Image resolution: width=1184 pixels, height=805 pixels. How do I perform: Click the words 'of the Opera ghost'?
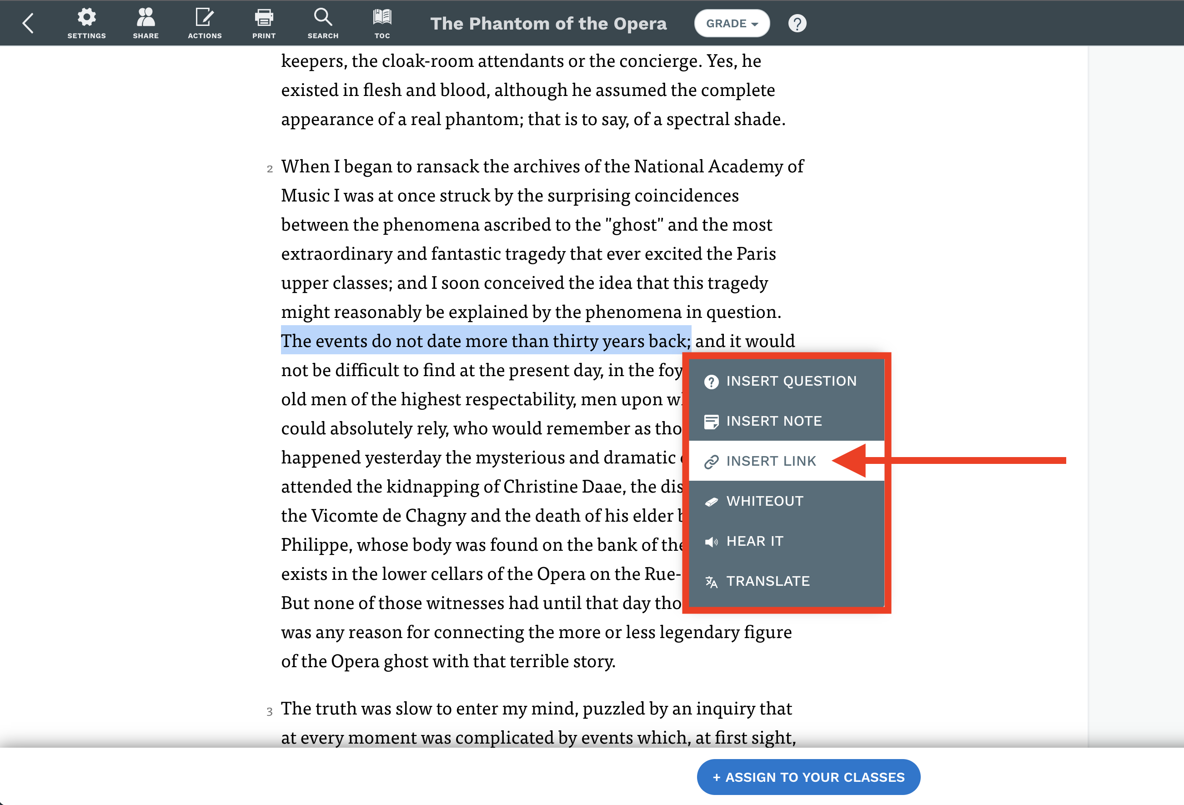coord(355,661)
